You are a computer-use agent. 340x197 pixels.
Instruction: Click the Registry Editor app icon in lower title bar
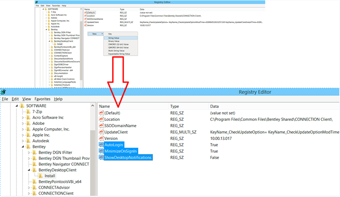tap(3, 92)
